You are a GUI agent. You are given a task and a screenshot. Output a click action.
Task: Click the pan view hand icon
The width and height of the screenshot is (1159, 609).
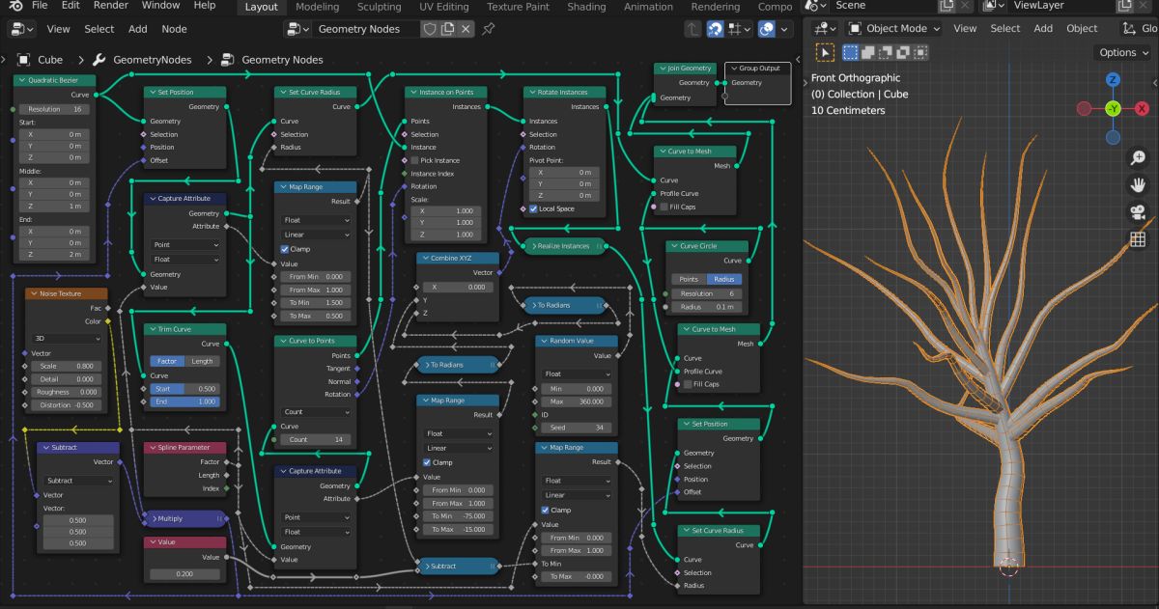(x=1138, y=184)
